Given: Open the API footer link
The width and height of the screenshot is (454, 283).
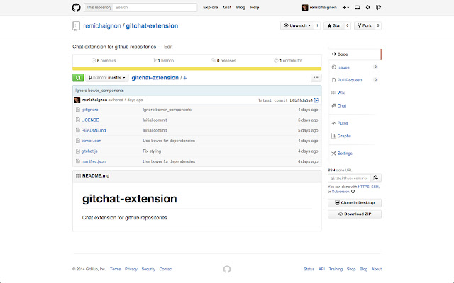Looking at the screenshot, I should pyautogui.click(x=321, y=269).
